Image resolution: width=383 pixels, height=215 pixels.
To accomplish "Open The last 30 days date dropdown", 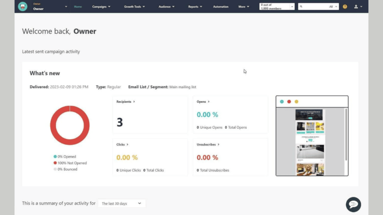I will pos(122,203).
